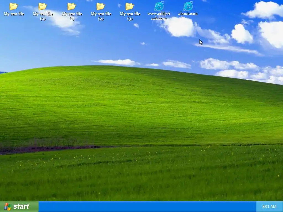This screenshot has height=212, width=283.
Task: Open the Start menu
Action: click(x=19, y=206)
